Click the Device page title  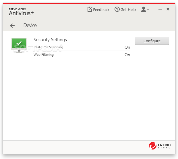click(x=30, y=25)
